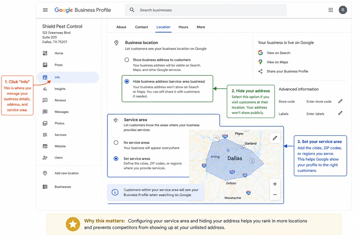Open the More tab
This screenshot has height=239, width=359.
(x=201, y=27)
